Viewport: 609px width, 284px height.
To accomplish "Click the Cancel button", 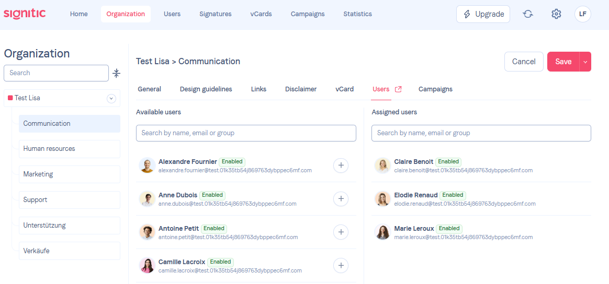I will [524, 62].
